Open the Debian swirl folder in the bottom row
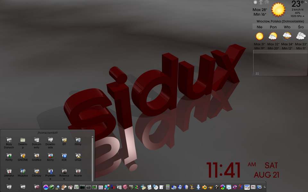308x192 pixels. tap(37, 187)
